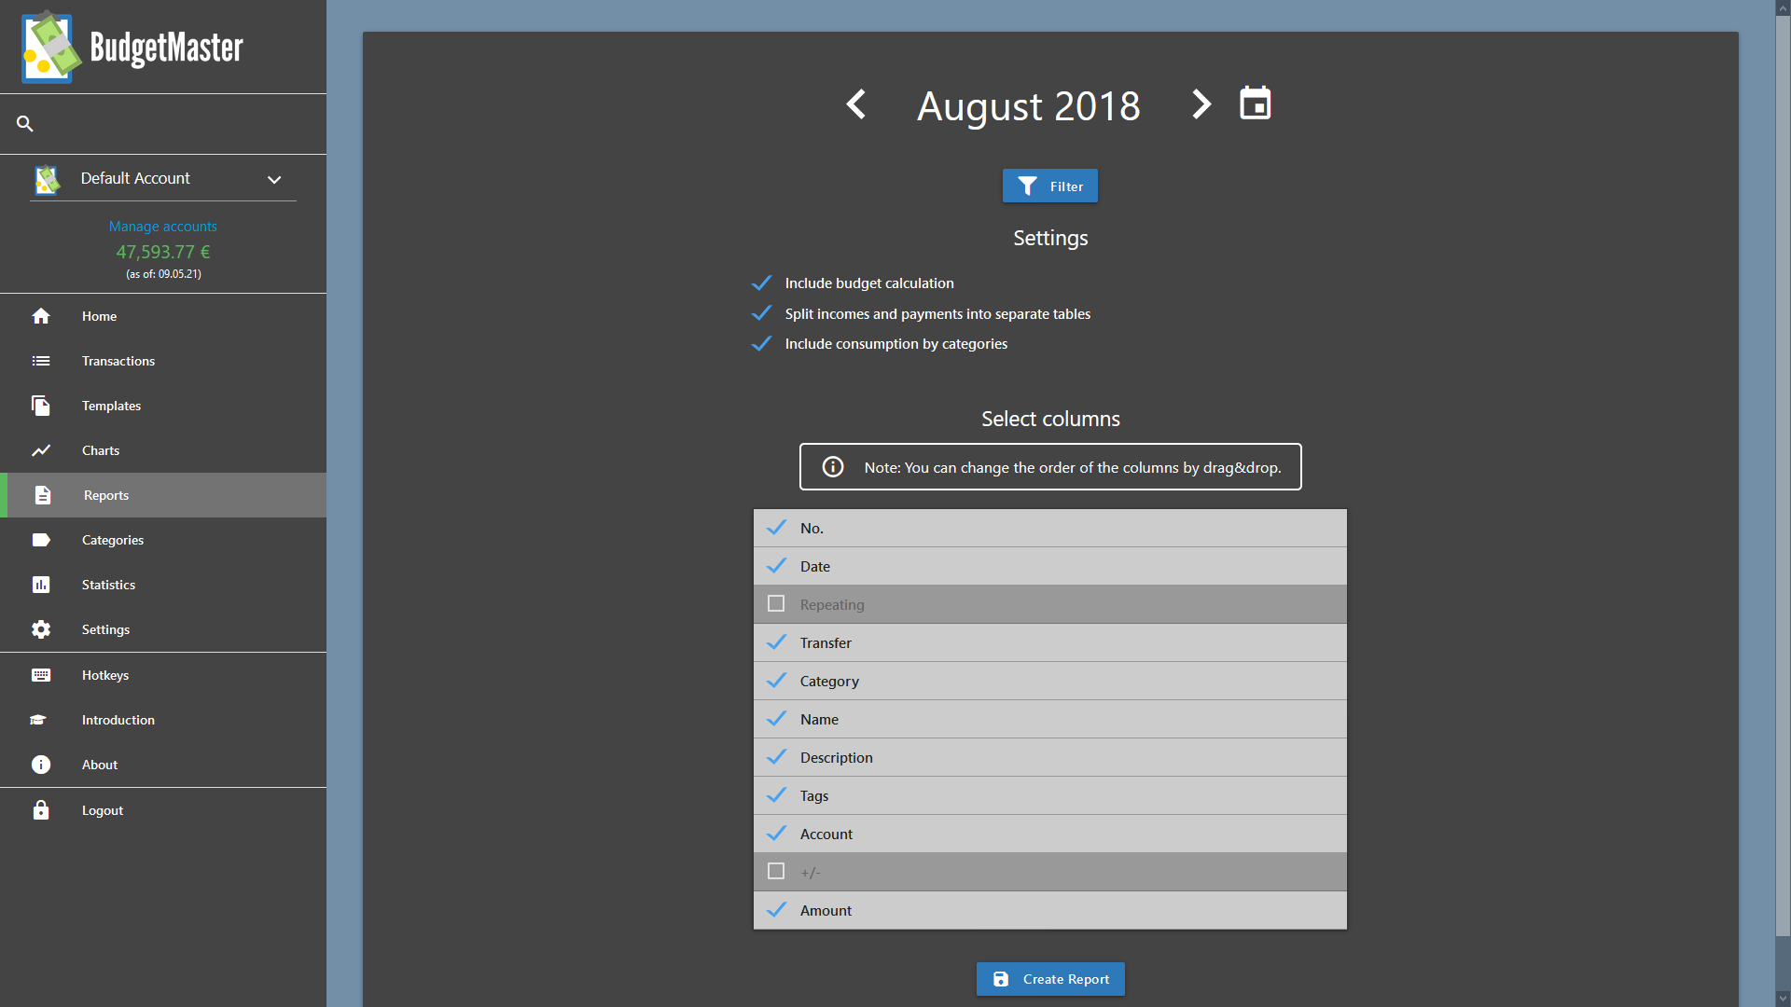Click the search magnifier icon
1791x1007 pixels.
(x=25, y=123)
